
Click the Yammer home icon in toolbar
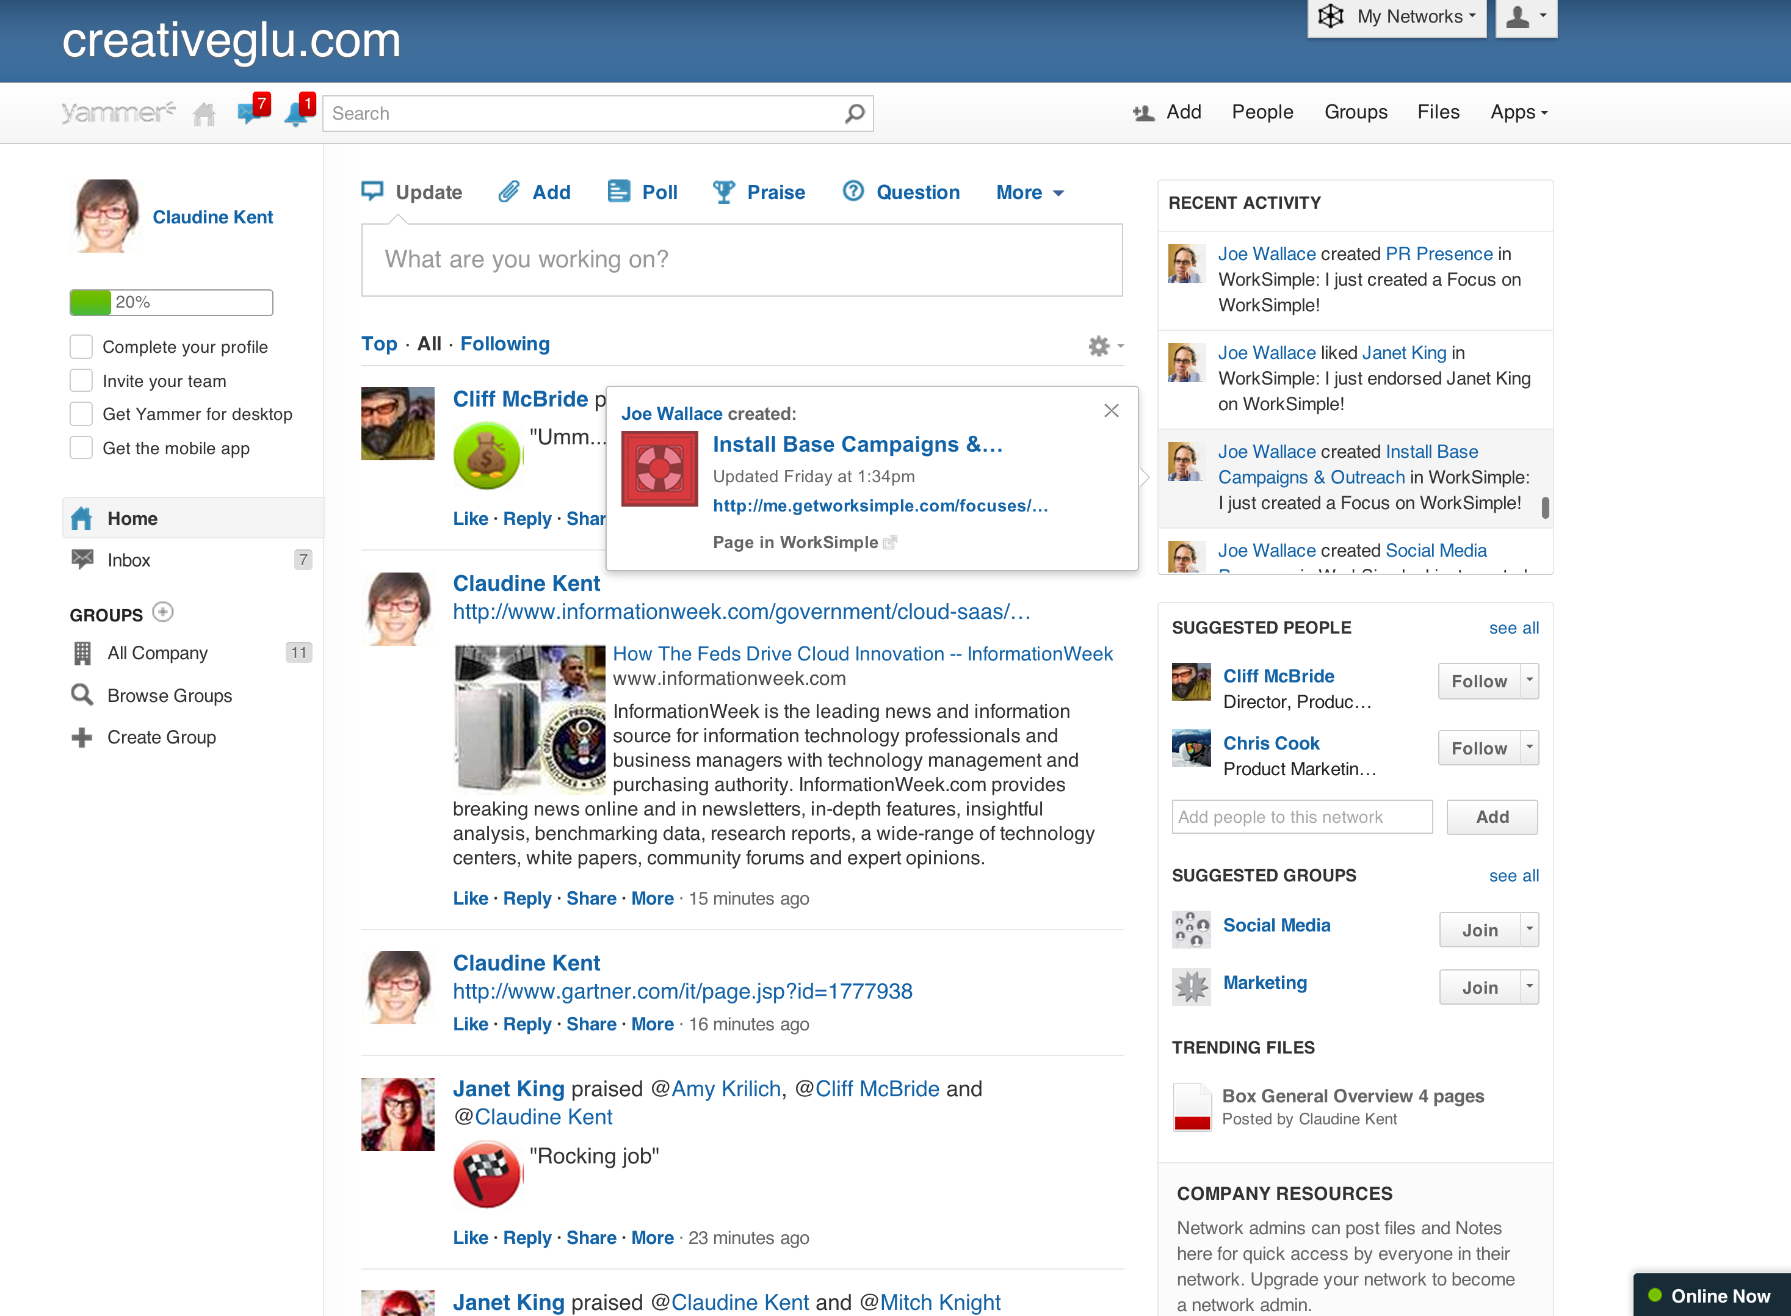point(204,114)
